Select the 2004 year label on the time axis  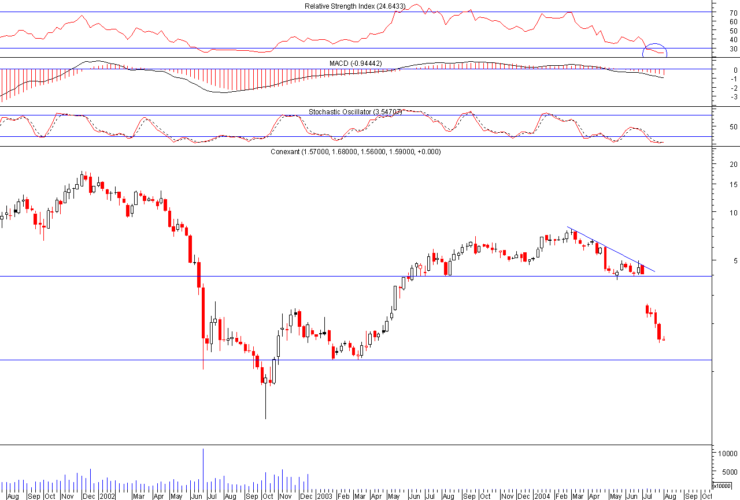(x=542, y=496)
